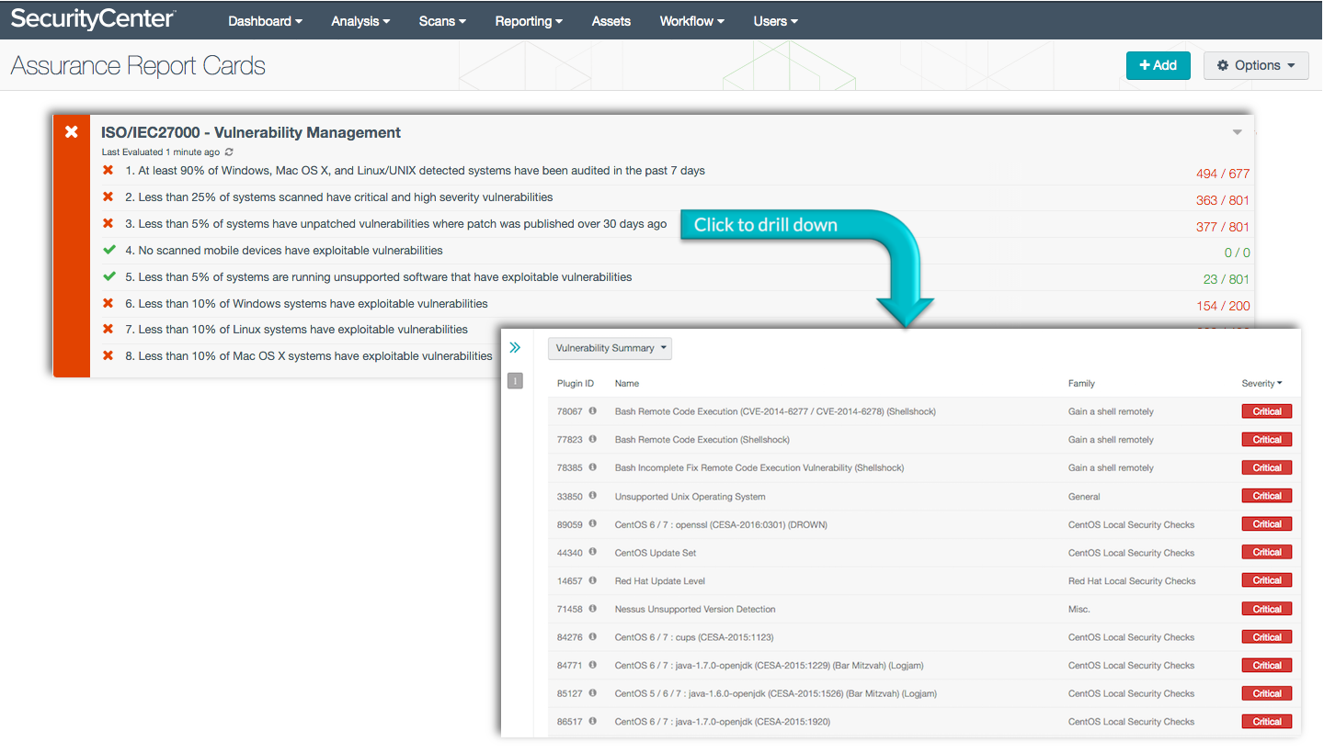Go to the Assets page

[611, 21]
